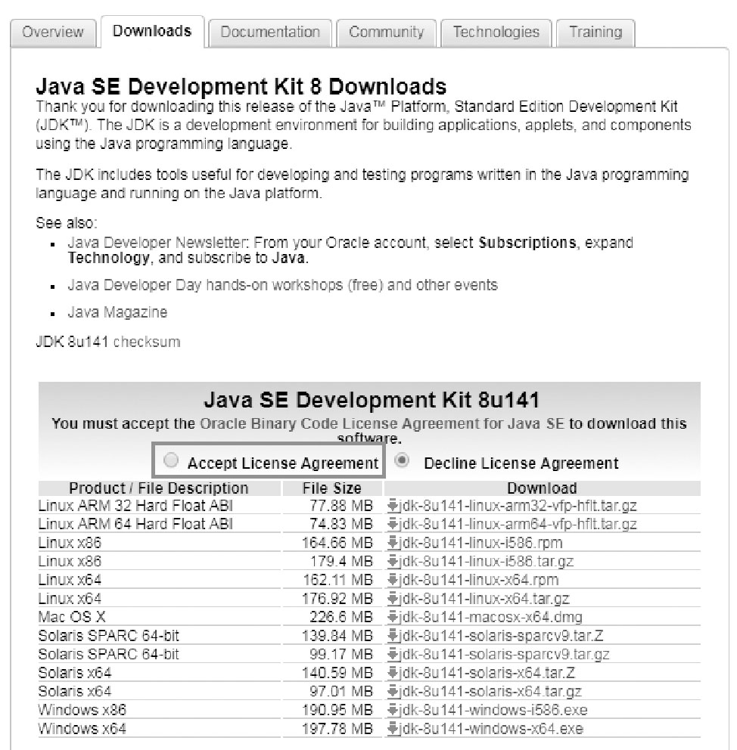The width and height of the screenshot is (737, 750).
Task: Switch to the Technologies tab
Action: click(496, 32)
